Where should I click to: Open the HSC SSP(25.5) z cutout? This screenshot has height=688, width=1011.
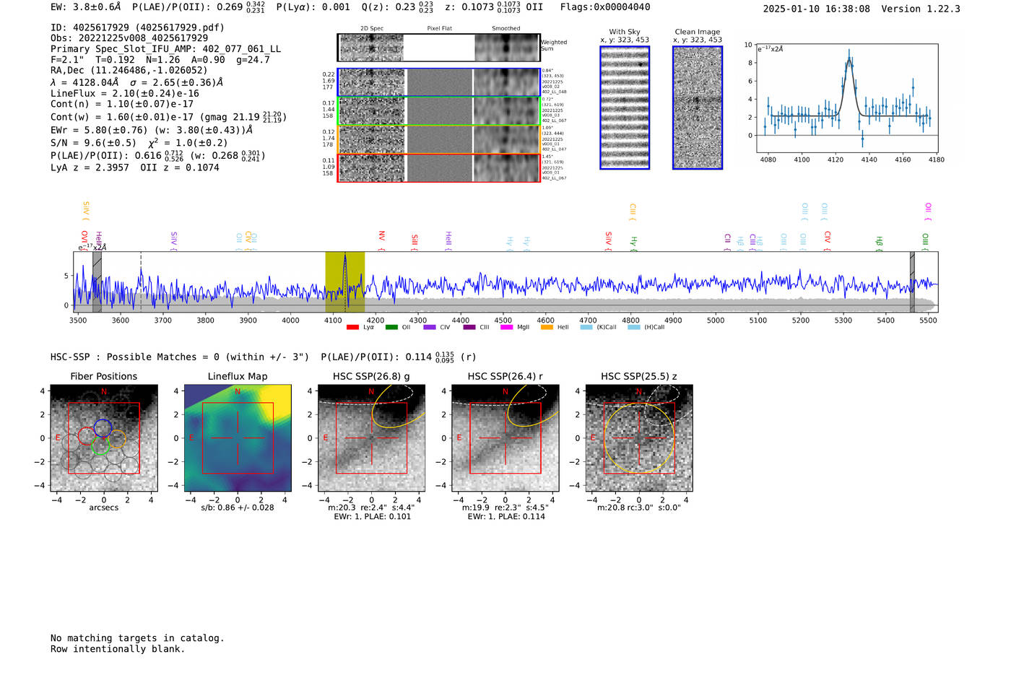tap(638, 438)
